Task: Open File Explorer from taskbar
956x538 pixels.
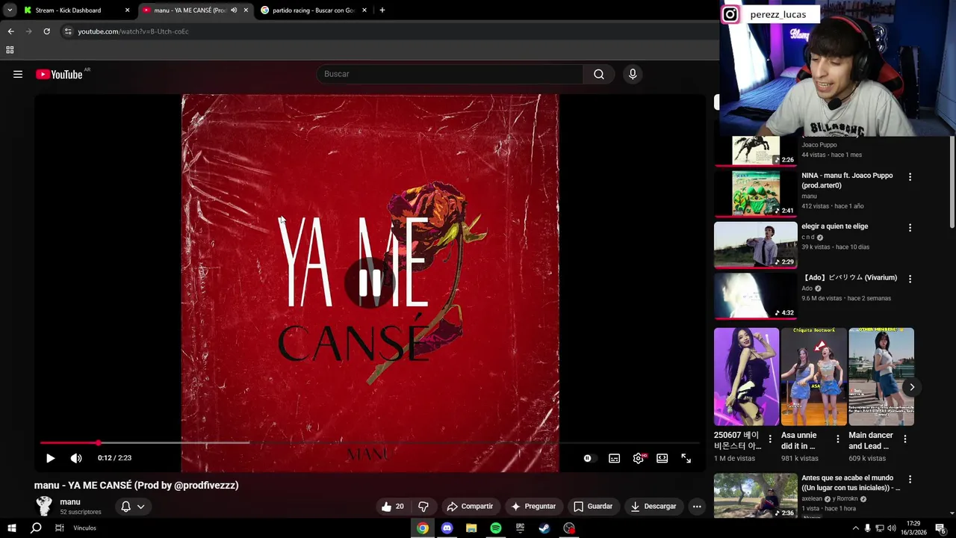Action: pos(471,528)
